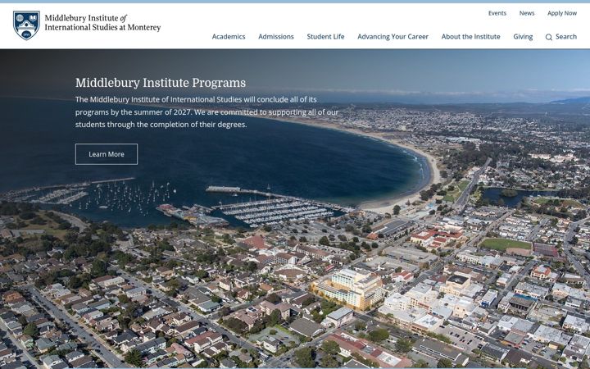Open Advancing Your Career menu
The image size is (590, 369).
click(x=393, y=37)
